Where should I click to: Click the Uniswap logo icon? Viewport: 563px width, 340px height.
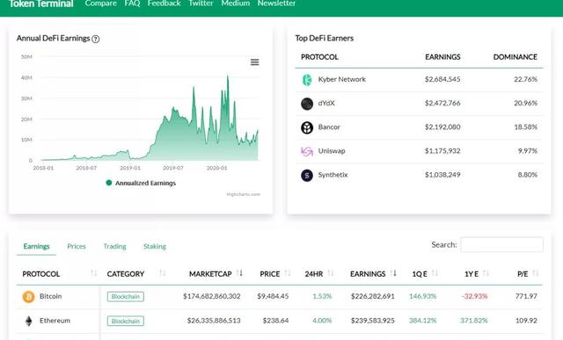[x=307, y=151]
